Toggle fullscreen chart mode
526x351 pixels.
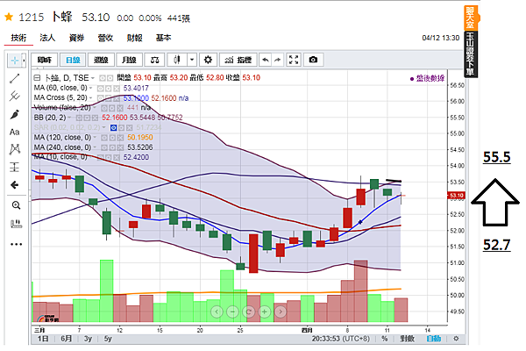click(294, 61)
